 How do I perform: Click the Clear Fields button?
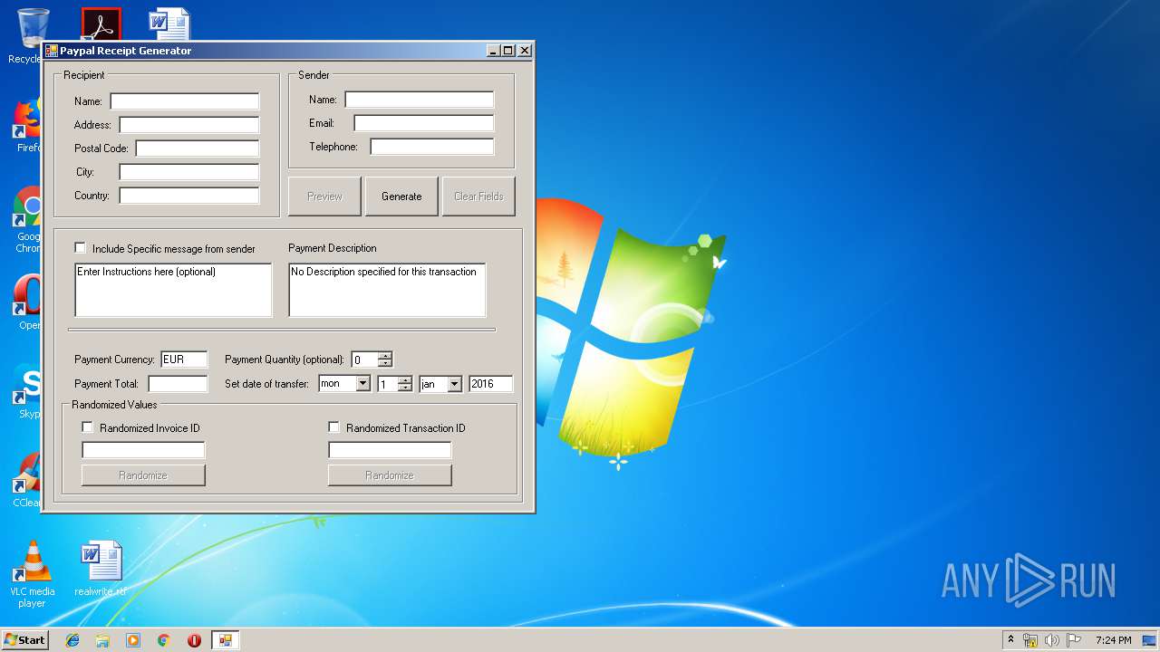point(478,196)
